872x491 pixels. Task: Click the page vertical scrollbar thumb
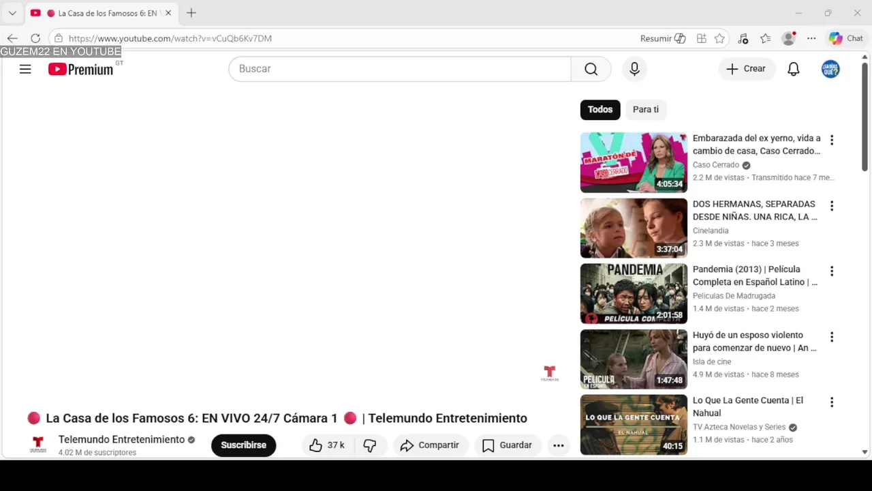[865, 116]
